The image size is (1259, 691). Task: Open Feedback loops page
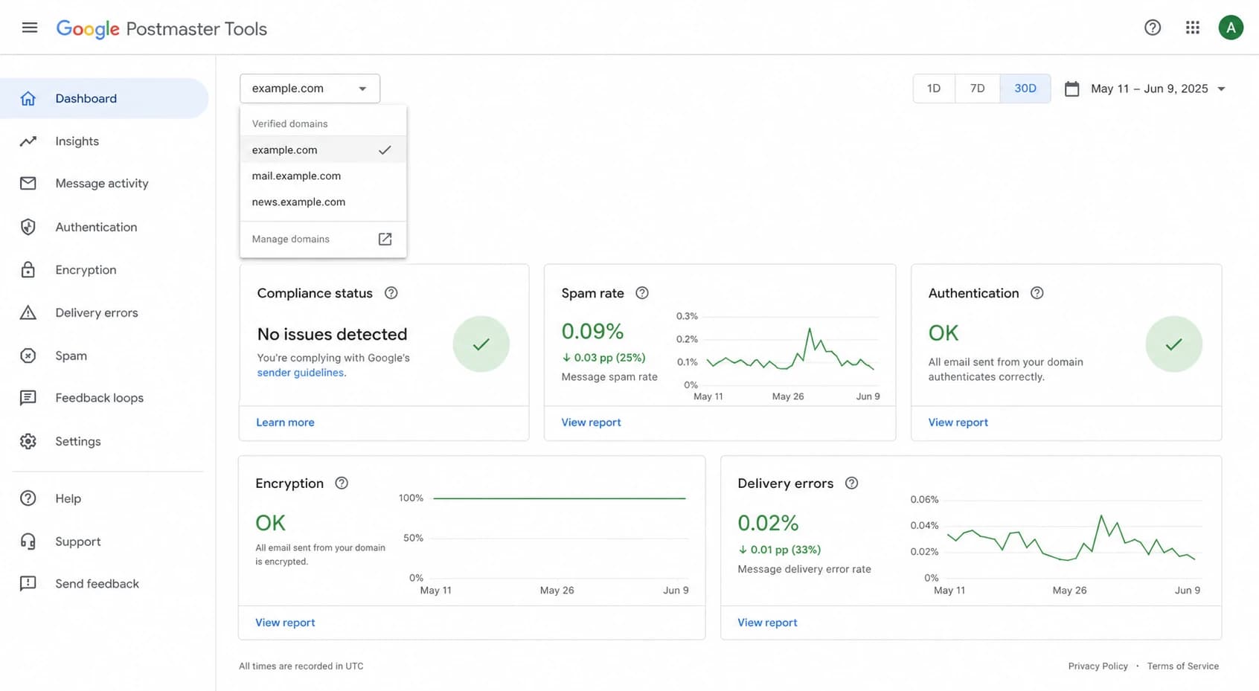104,398
